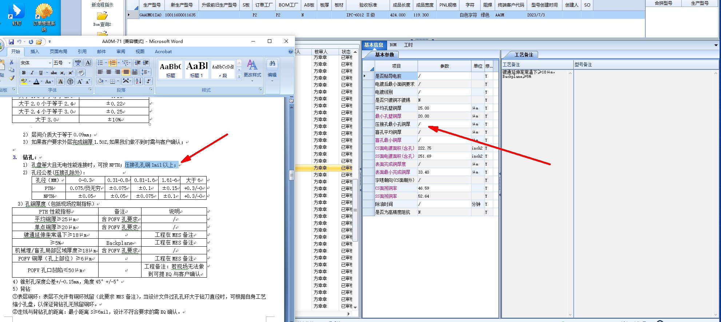The height and width of the screenshot is (322, 721).
Task: Apply superscript formatting
Action: click(71, 73)
